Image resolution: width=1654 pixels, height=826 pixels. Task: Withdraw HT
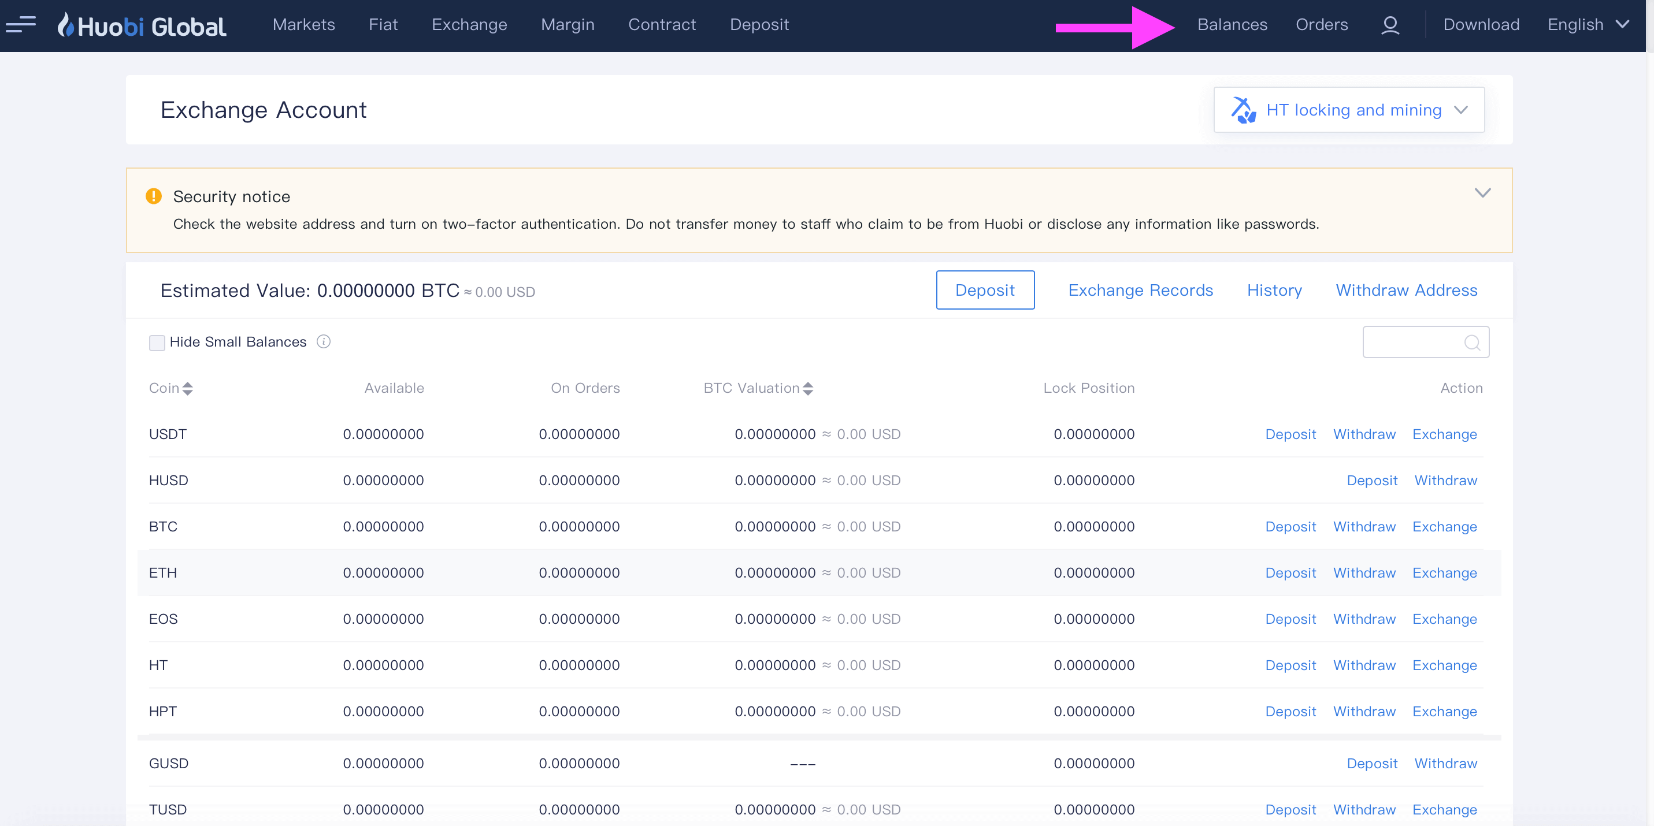coord(1364,665)
